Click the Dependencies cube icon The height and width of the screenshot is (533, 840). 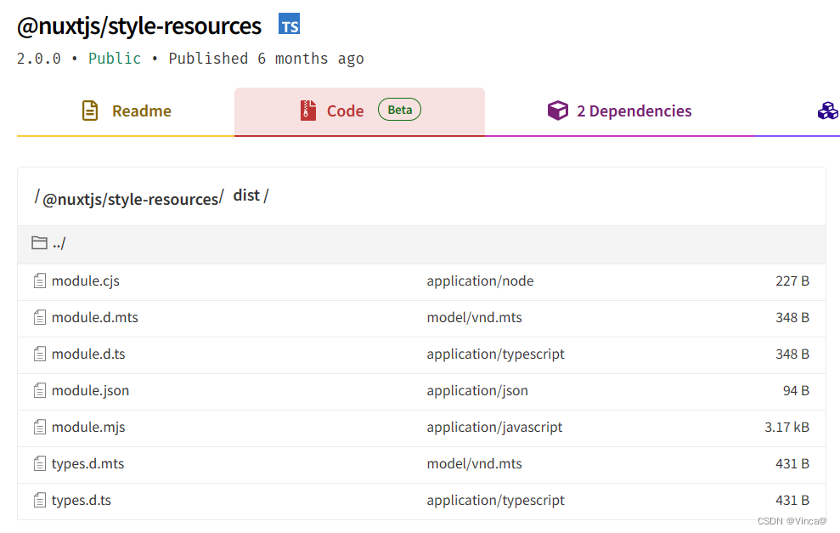[x=558, y=111]
